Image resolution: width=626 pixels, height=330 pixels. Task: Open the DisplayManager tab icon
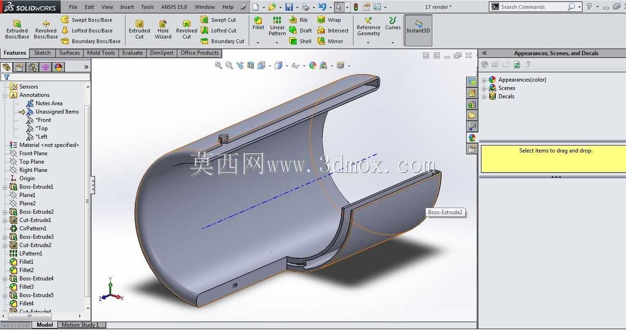click(58, 67)
